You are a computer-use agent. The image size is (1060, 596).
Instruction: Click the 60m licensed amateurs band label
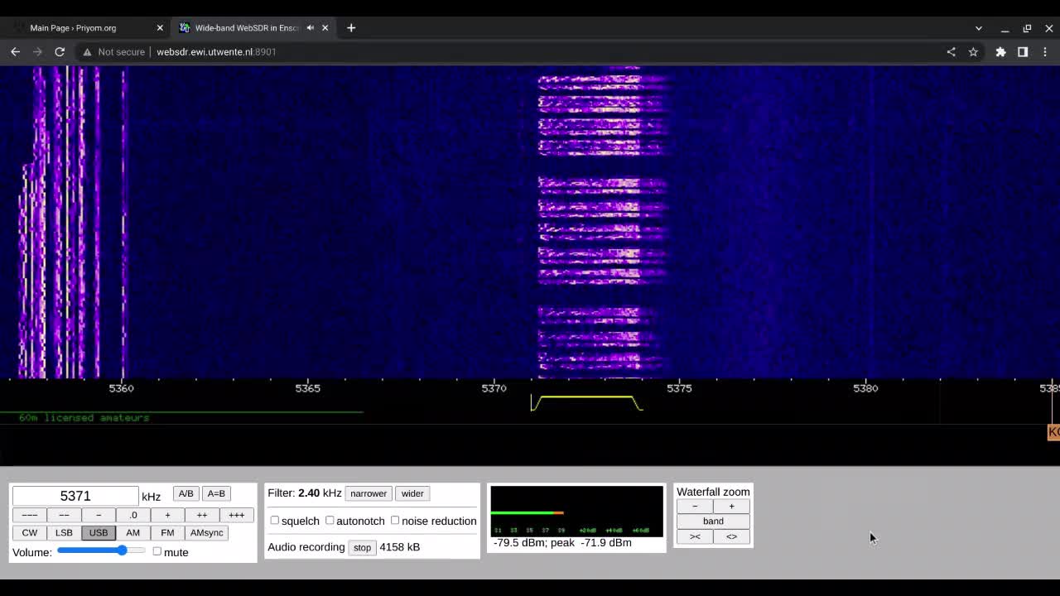84,418
